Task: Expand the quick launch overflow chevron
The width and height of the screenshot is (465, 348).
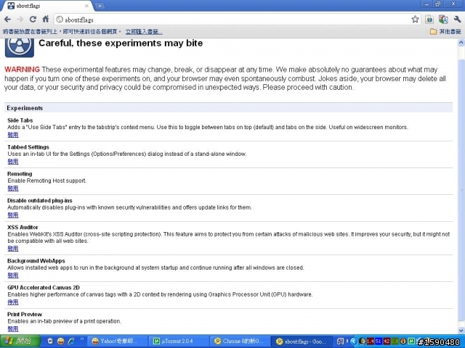Action: (82, 339)
